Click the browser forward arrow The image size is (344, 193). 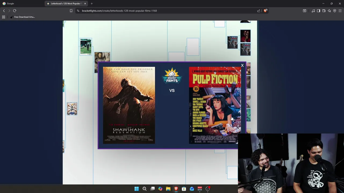click(x=9, y=11)
